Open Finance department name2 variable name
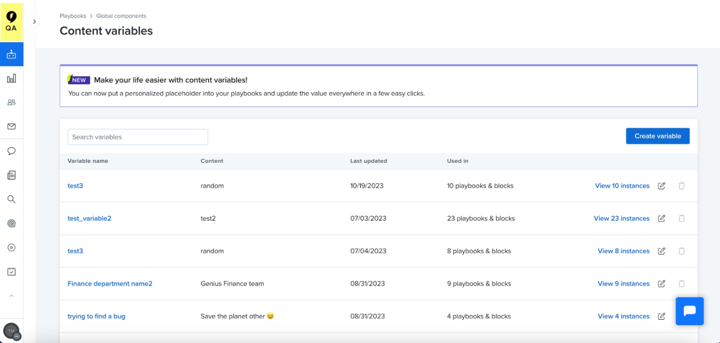The width and height of the screenshot is (720, 343). pos(110,284)
